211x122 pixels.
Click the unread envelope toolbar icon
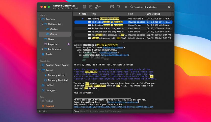(112, 7)
